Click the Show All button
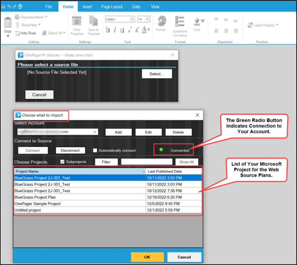Image resolution: width=297 pixels, height=265 pixels. pyautogui.click(x=187, y=162)
